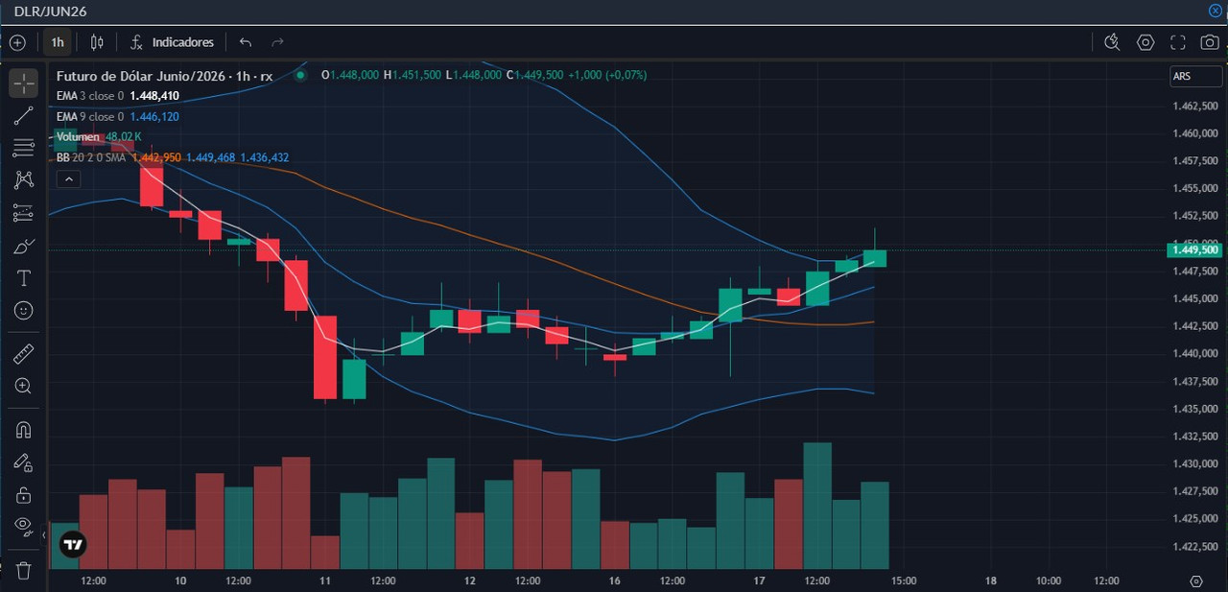The width and height of the screenshot is (1228, 592).
Task: Select the forecasting and measurement position tool
Action: coord(24,213)
